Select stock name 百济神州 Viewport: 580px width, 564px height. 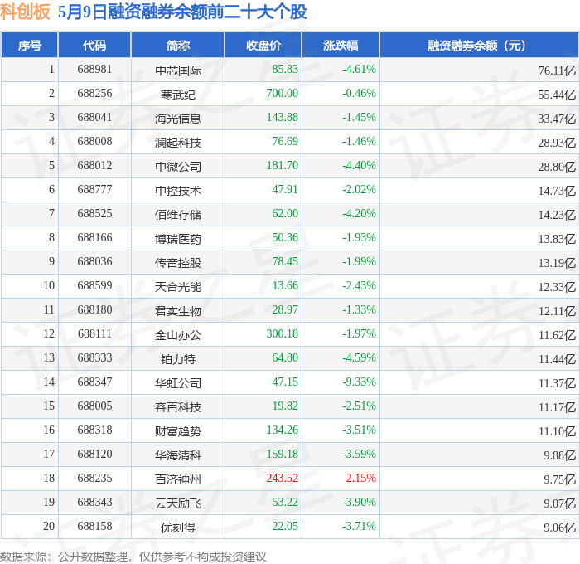(178, 479)
